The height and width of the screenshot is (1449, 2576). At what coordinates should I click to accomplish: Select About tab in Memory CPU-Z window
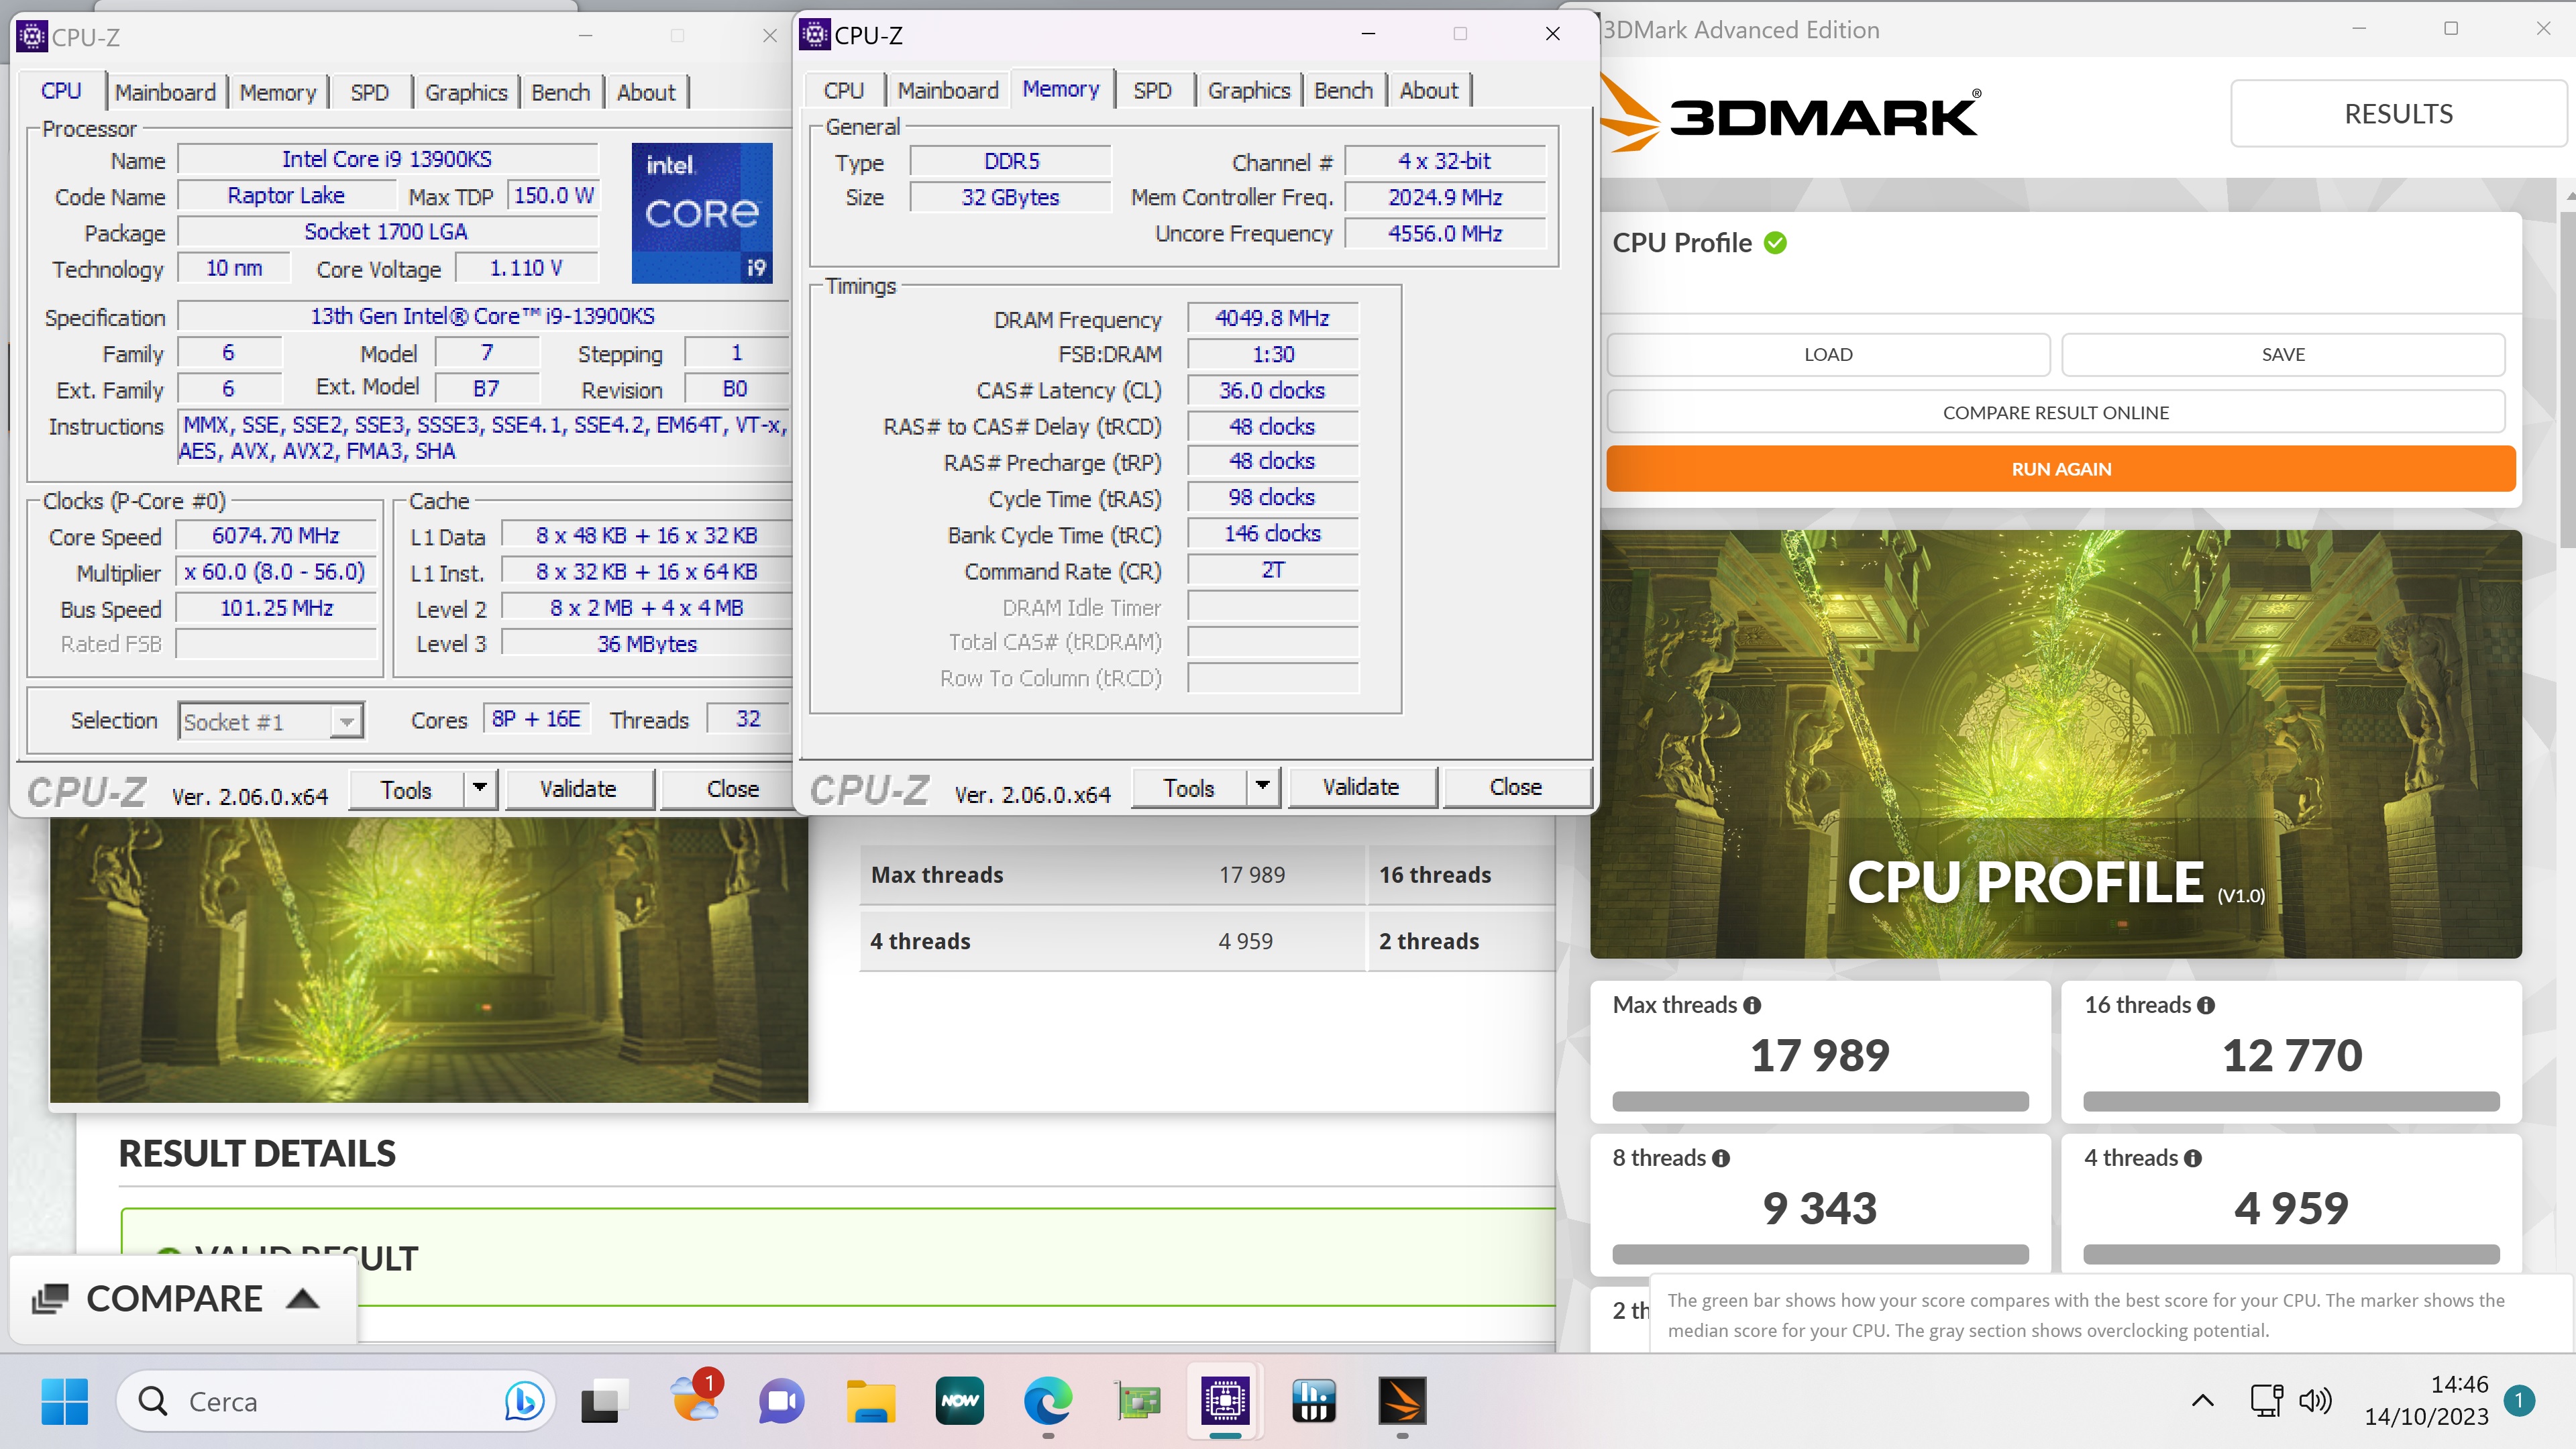point(1429,90)
